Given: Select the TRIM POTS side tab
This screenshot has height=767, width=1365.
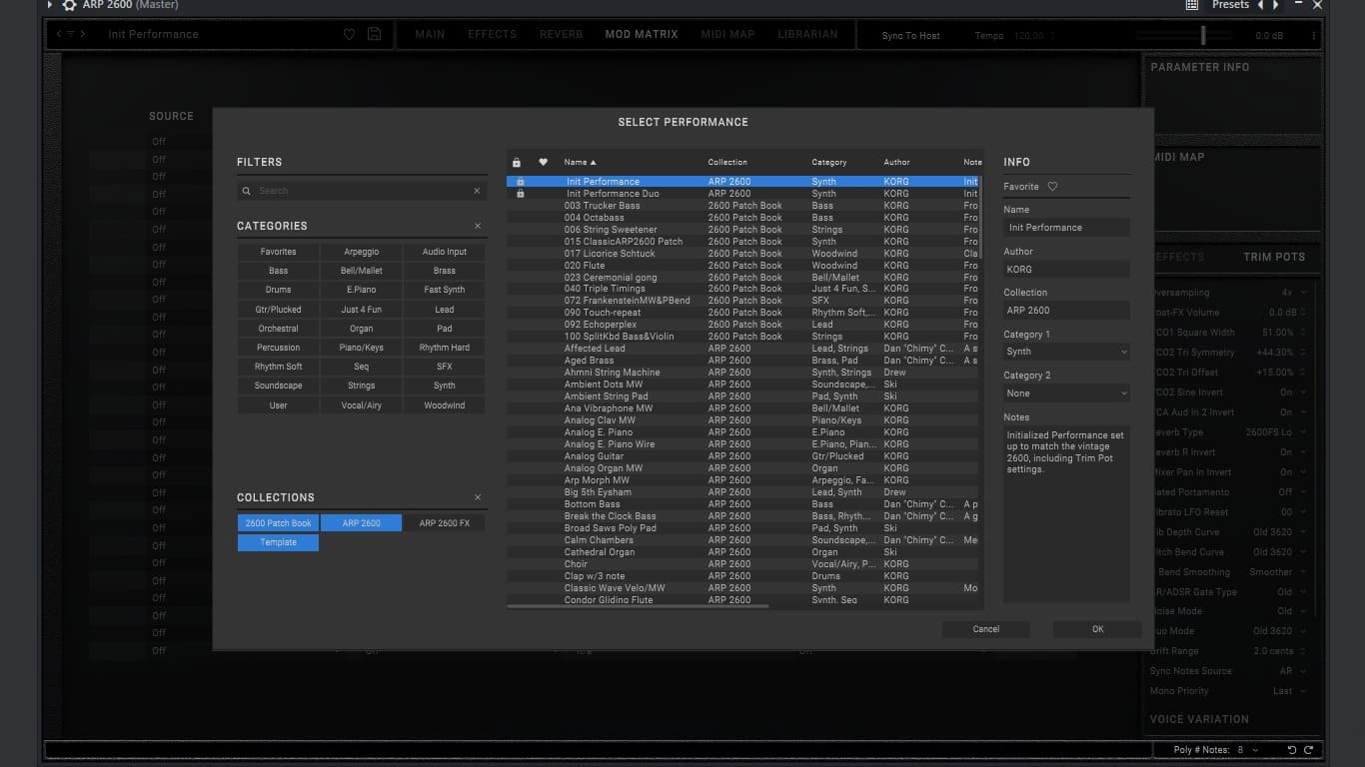Looking at the screenshot, I should [1274, 257].
